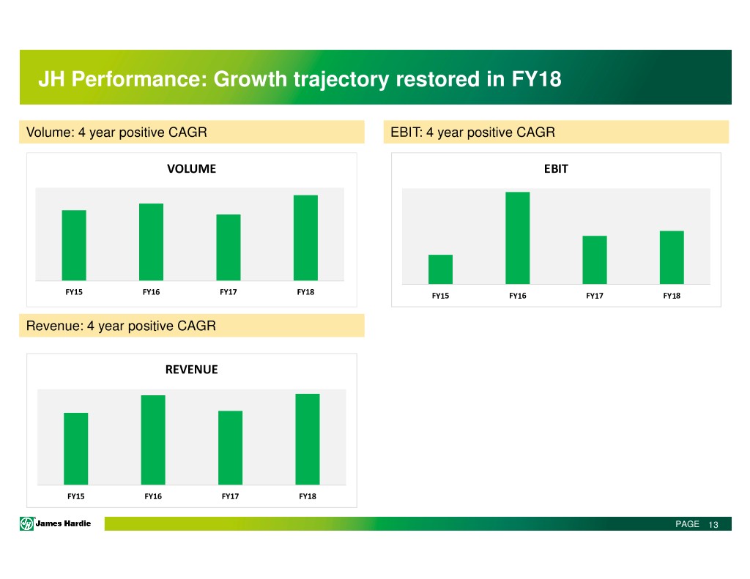The width and height of the screenshot is (750, 579).
Task: Select the 'Revenue: 4 year positive CAGR' banner
Action: coord(192,326)
